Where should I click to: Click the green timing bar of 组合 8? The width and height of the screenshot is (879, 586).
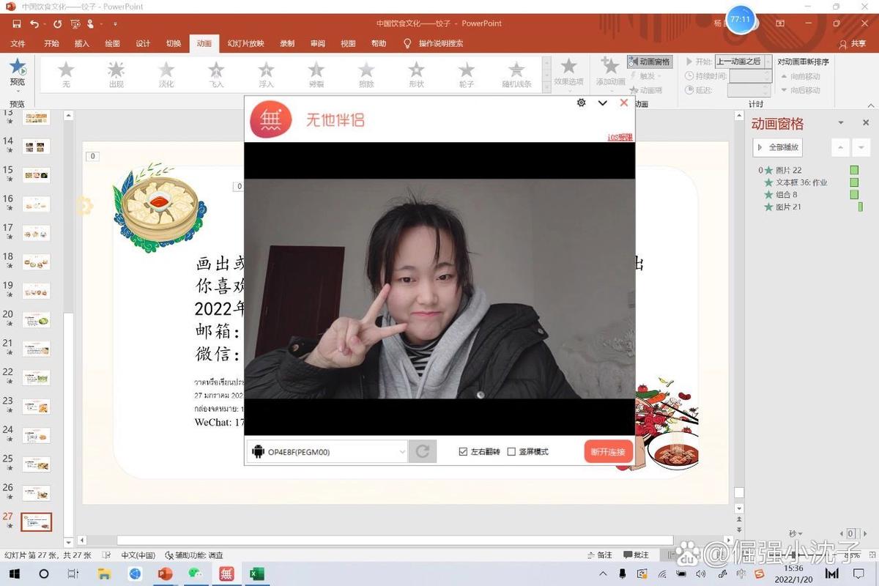(853, 195)
